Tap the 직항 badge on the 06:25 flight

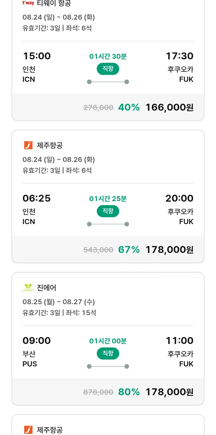tap(108, 211)
